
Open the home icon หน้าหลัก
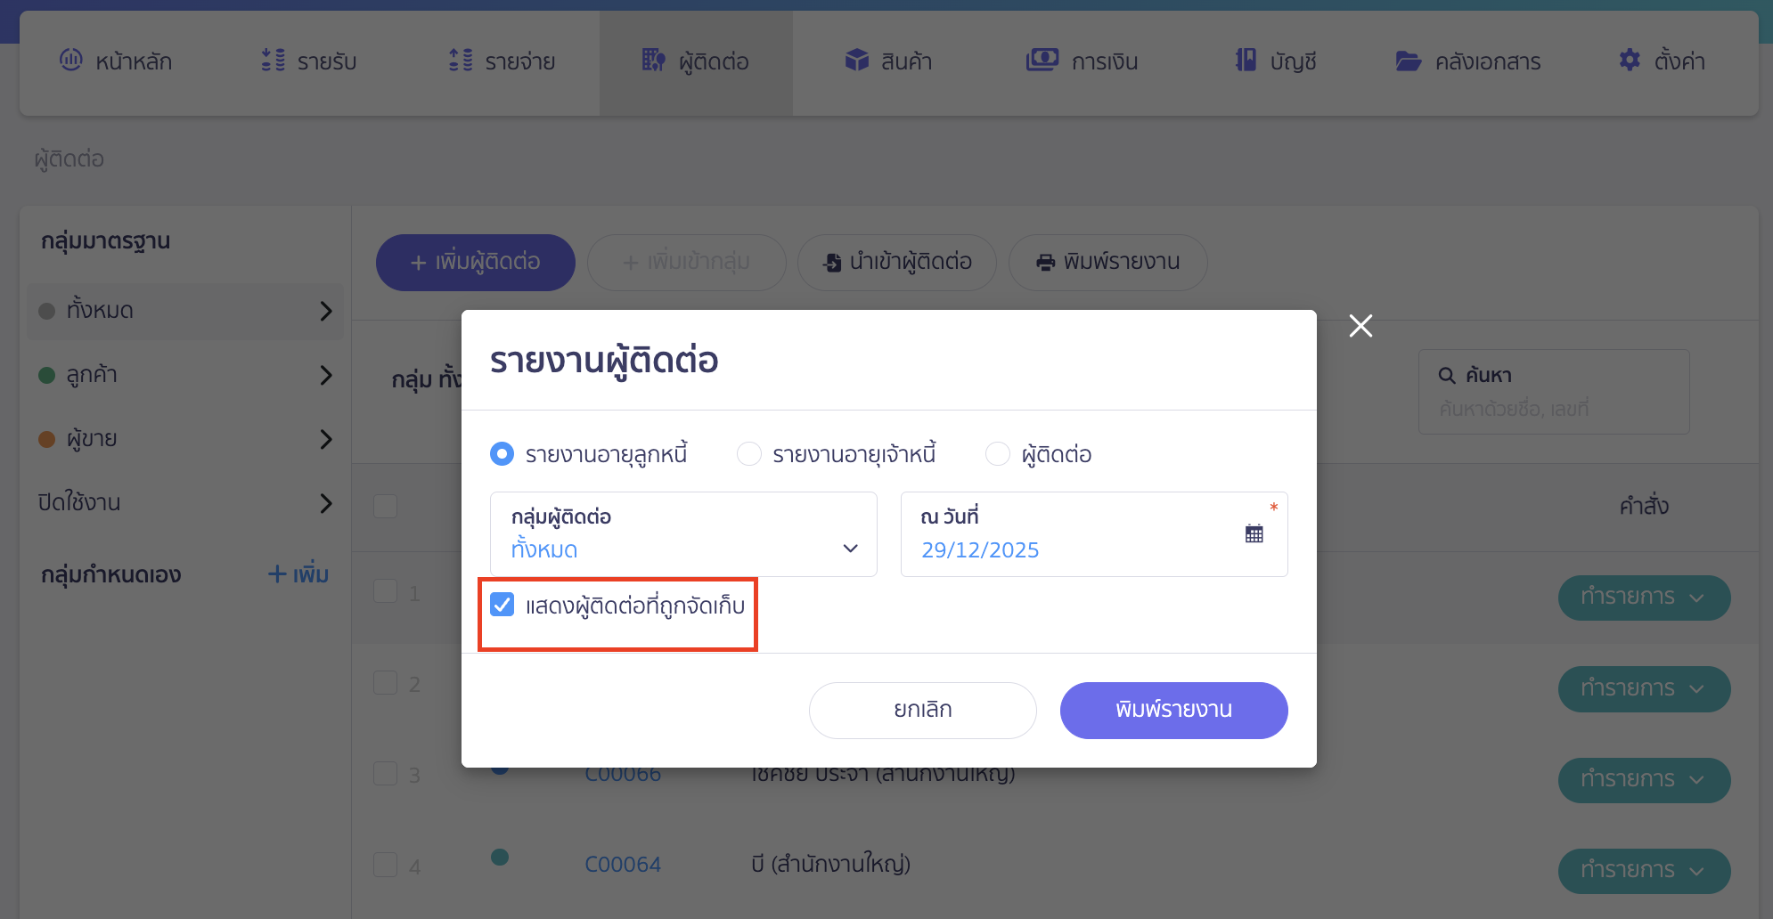(x=72, y=61)
